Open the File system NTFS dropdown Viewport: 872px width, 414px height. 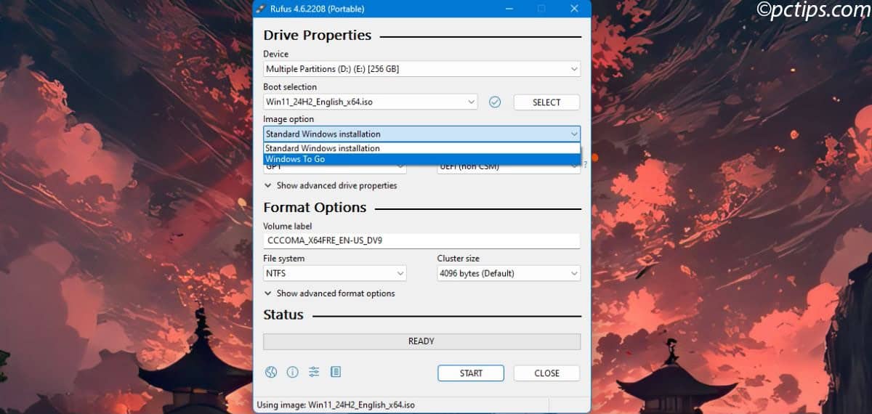334,273
